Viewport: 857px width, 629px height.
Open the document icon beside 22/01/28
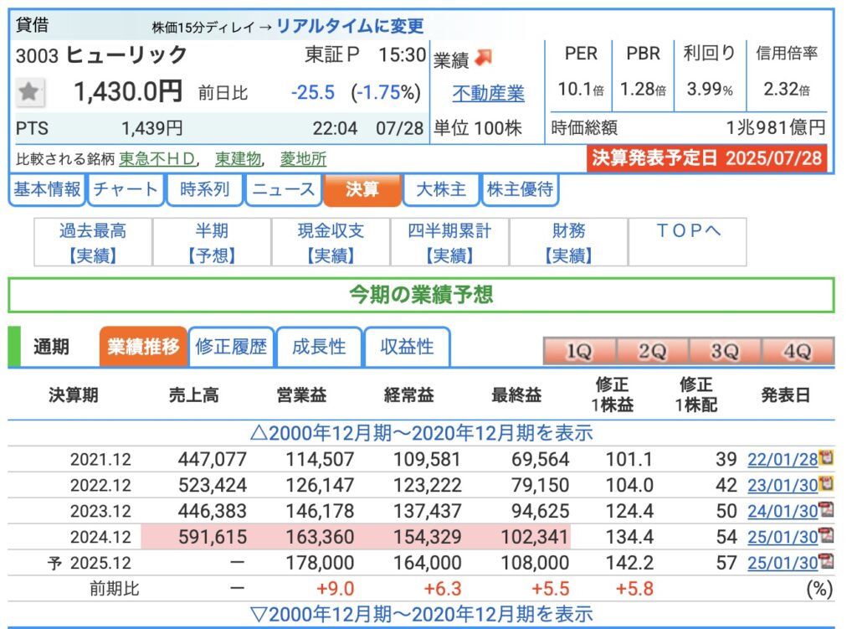pyautogui.click(x=826, y=457)
